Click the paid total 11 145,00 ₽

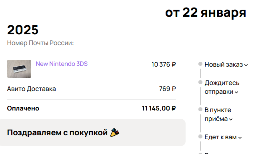pyautogui.click(x=159, y=109)
